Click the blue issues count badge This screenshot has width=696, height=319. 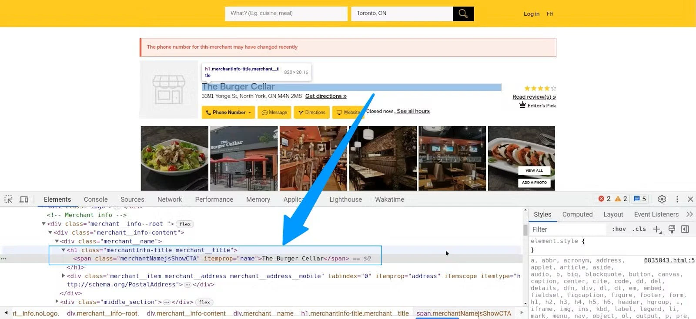pos(640,199)
